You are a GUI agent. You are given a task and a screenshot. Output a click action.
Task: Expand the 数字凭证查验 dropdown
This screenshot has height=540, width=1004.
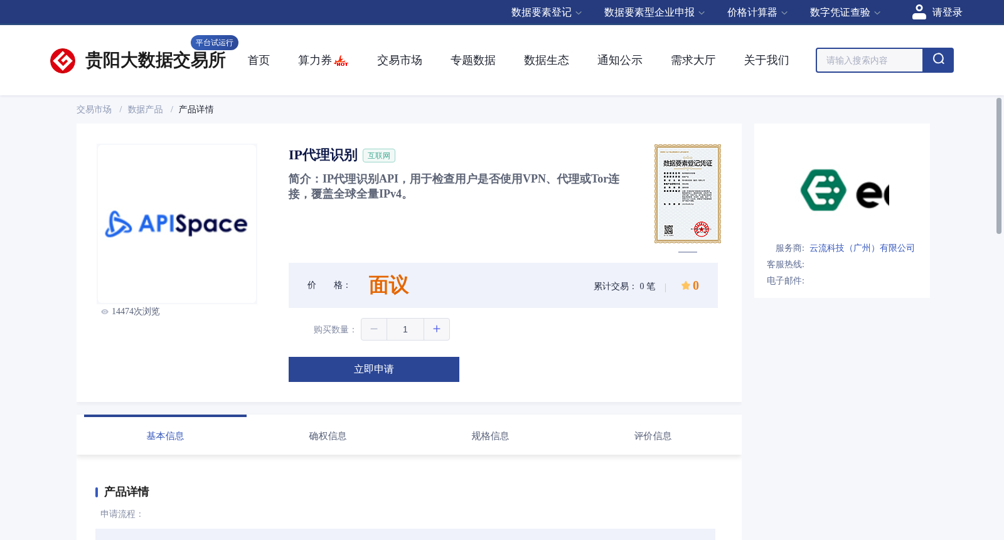(x=845, y=13)
